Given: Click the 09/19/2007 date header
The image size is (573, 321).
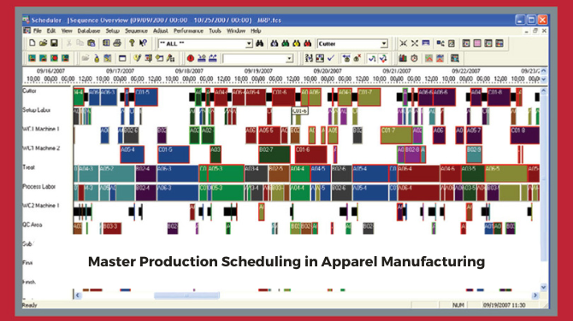Looking at the screenshot, I should point(258,71).
